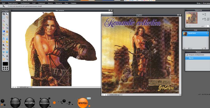Select the Gradient tool
The width and height of the screenshot is (210, 108).
pyautogui.click(x=4, y=31)
